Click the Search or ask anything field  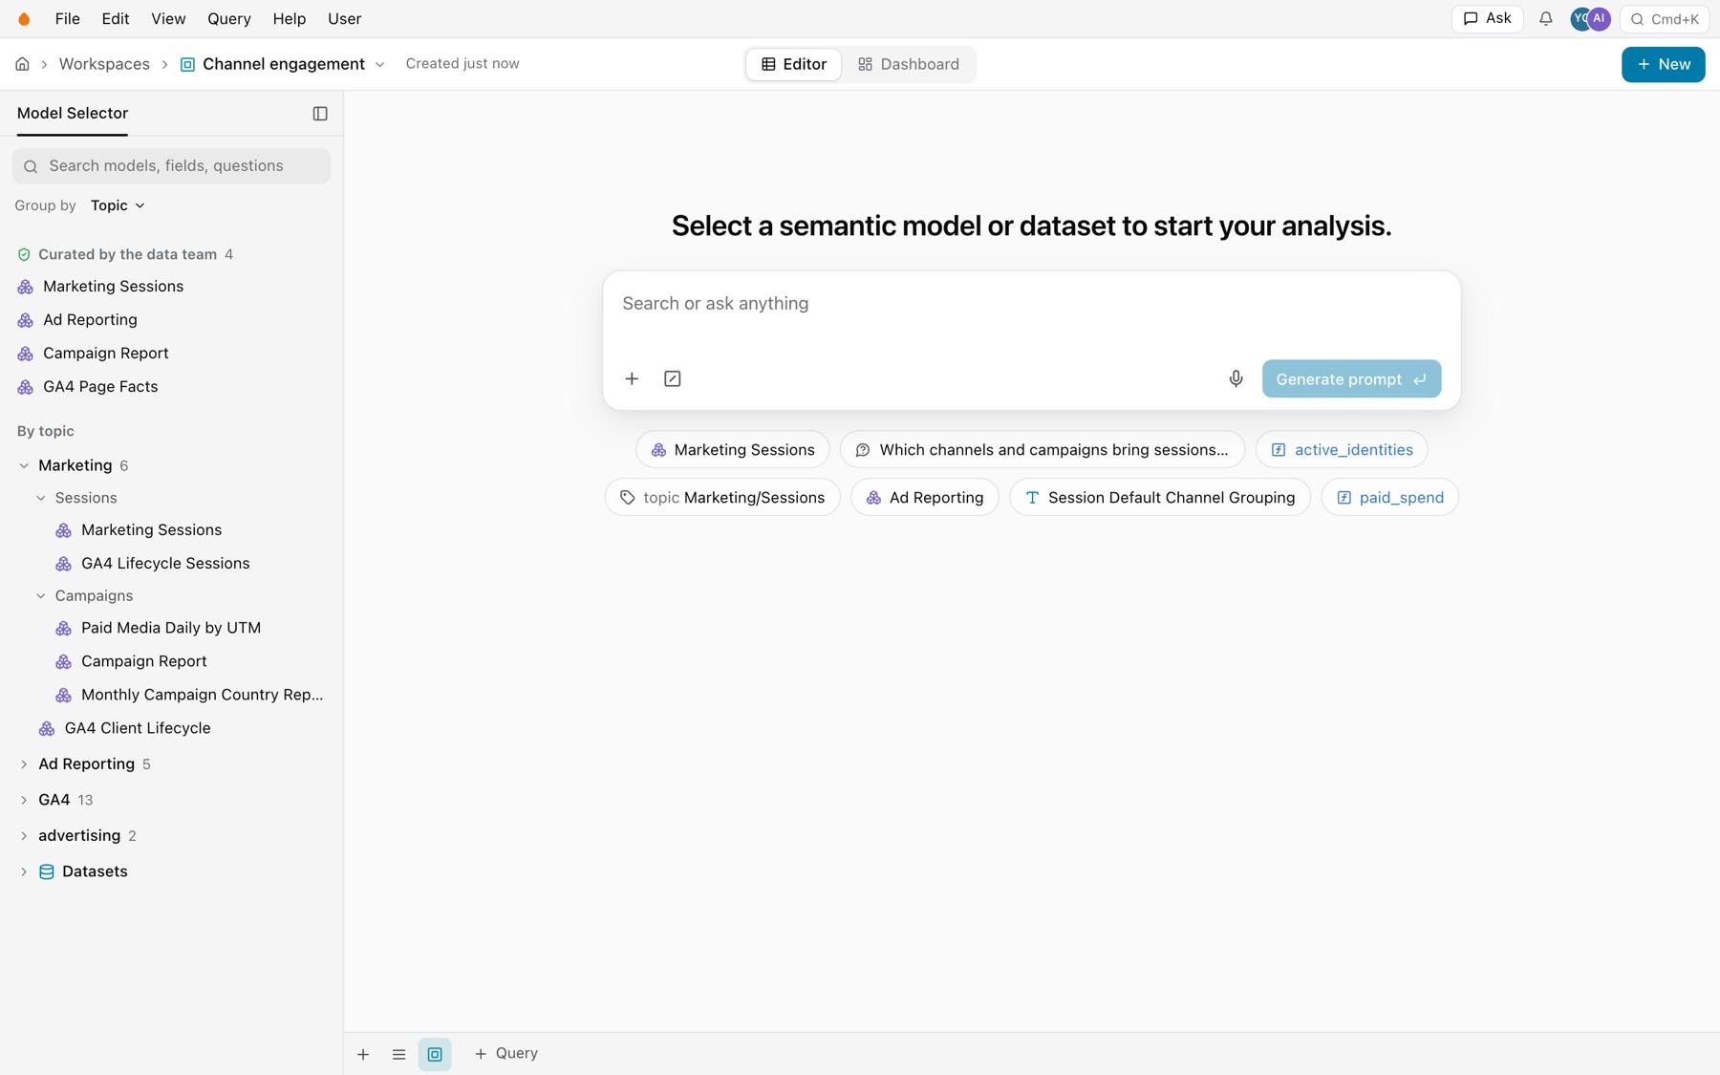pyautogui.click(x=1031, y=304)
